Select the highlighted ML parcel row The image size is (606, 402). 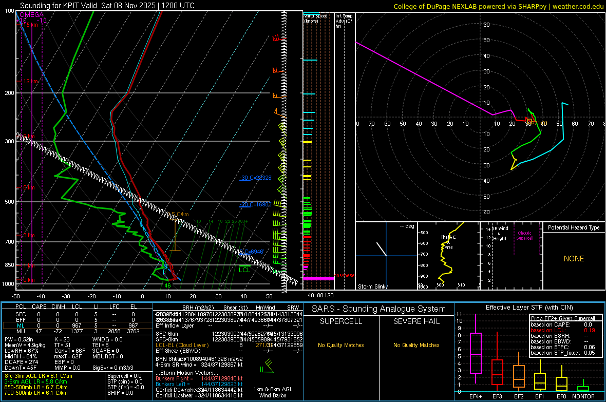click(x=77, y=326)
